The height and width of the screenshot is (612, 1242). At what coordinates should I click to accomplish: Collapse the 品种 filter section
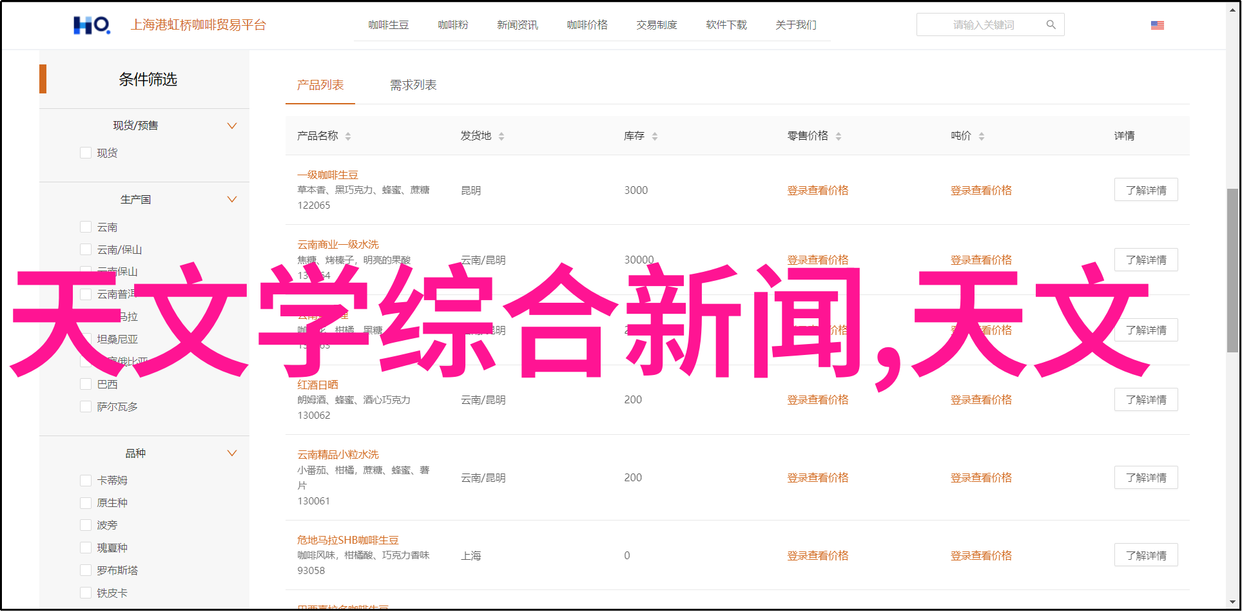coord(232,453)
